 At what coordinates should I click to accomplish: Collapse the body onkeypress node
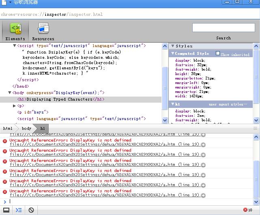10,92
